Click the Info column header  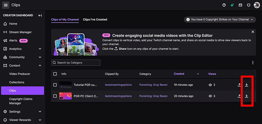click(x=64, y=74)
